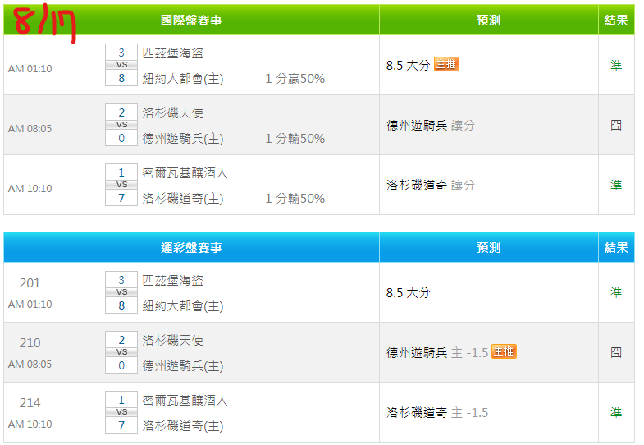Select 密爾瓦基釀酒人 in game 214

pos(185,401)
